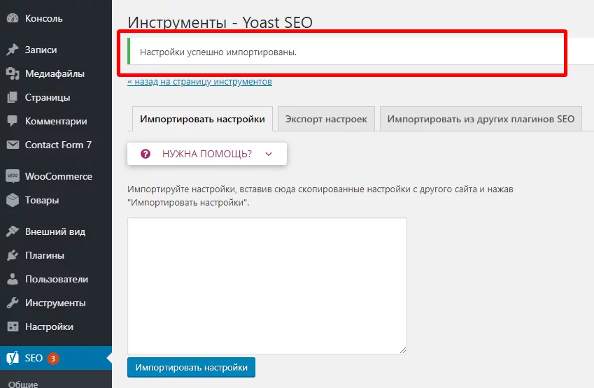Click the Страницы pages icon
This screenshot has height=388, width=594.
coord(13,97)
